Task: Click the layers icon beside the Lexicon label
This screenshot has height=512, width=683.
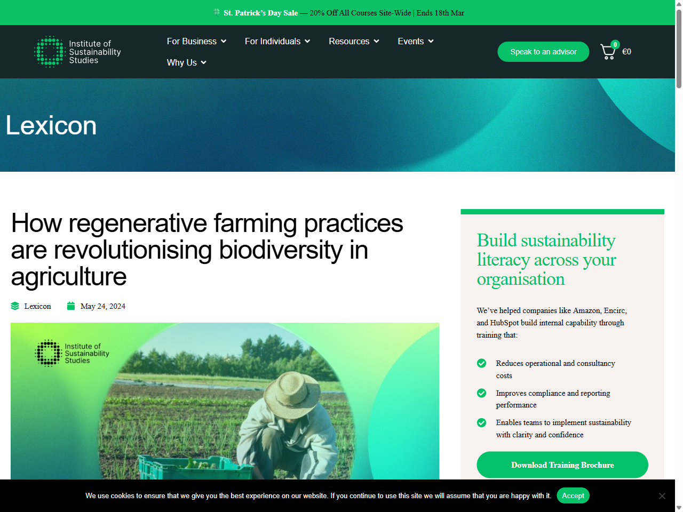Action: point(14,306)
